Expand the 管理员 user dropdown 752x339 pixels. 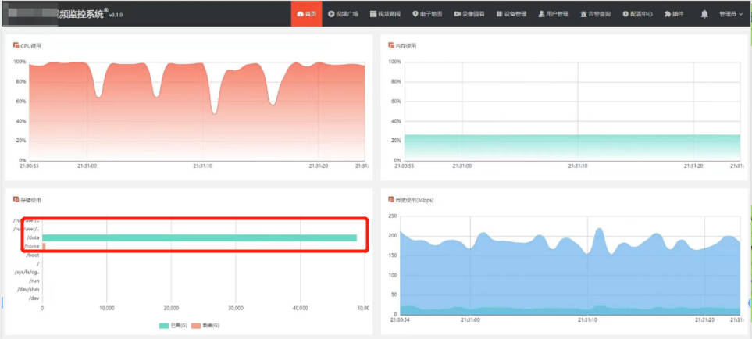pos(731,14)
